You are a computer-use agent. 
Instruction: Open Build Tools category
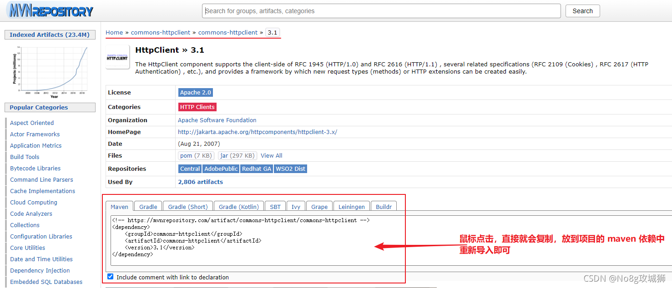(x=25, y=157)
